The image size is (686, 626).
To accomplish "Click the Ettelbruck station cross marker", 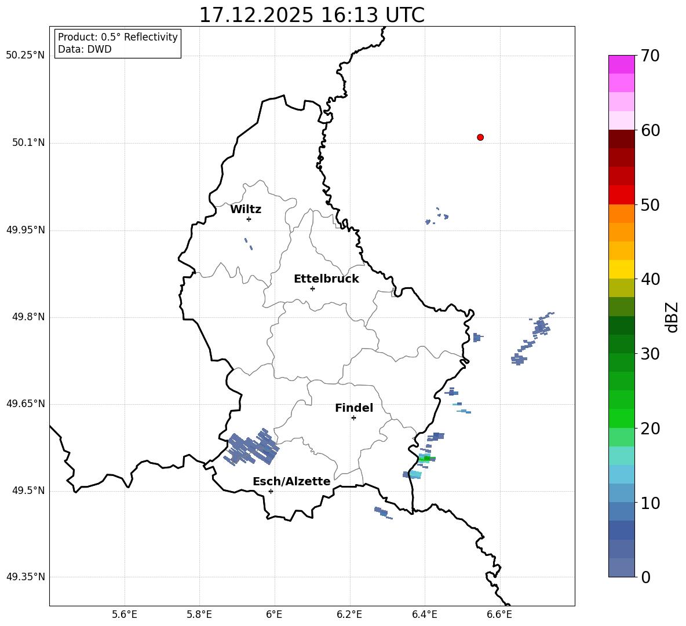I will click(x=312, y=288).
